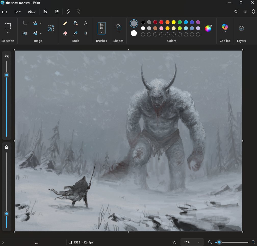Select the Magnifier tool
The image size is (257, 246).
pos(86,33)
